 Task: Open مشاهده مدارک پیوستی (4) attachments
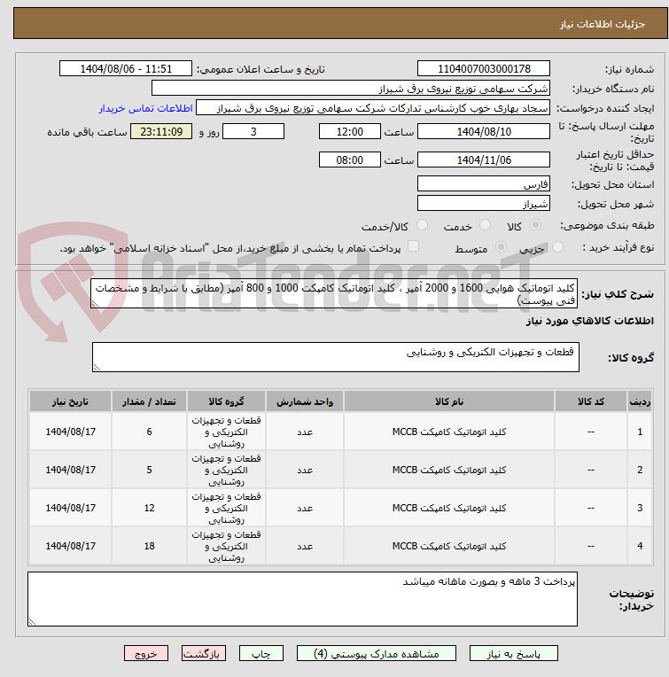pos(376,653)
